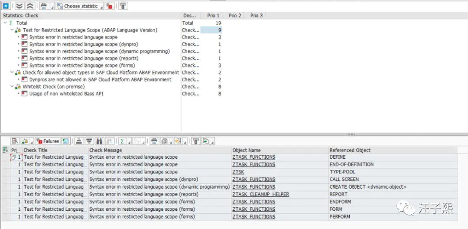Click the Check Title column header
This screenshot has width=468, height=229.
pyautogui.click(x=55, y=150)
